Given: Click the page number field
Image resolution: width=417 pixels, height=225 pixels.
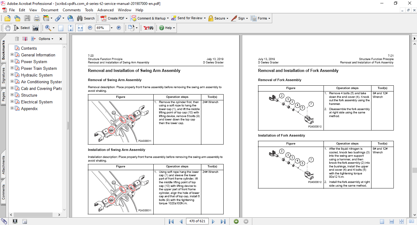Looking at the screenshot, I should tap(197, 221).
